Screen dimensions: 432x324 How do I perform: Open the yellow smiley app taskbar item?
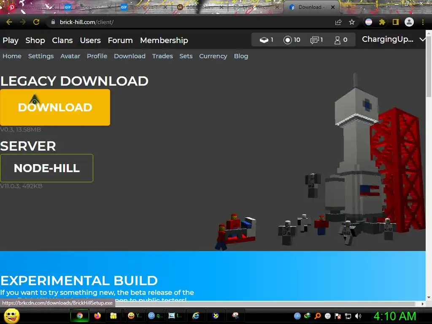135,316
